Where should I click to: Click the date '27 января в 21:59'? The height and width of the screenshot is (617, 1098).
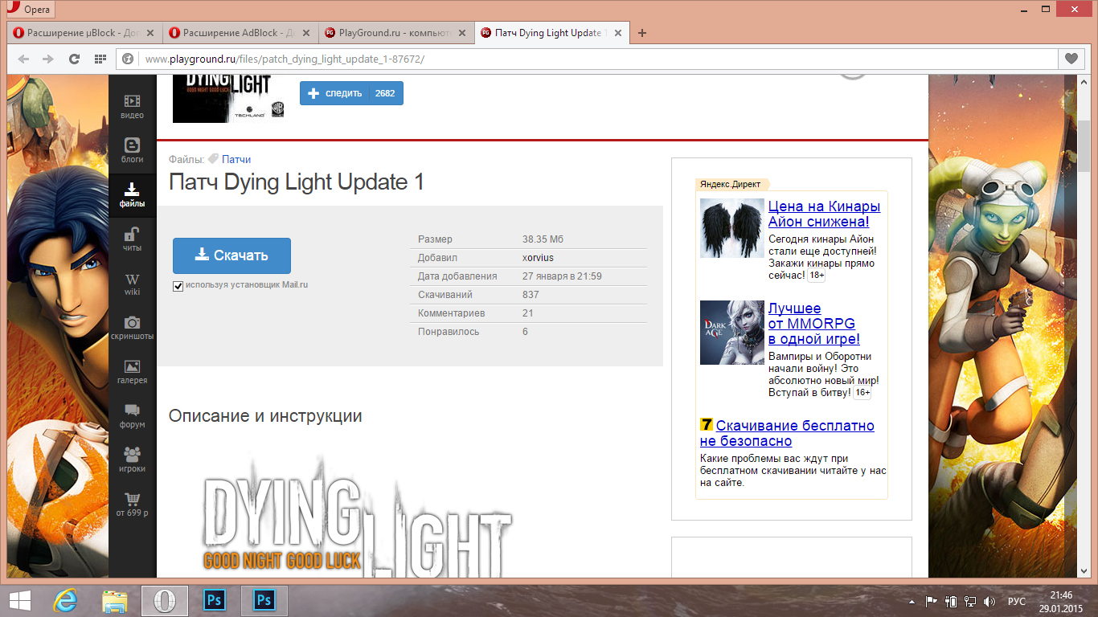(x=562, y=276)
